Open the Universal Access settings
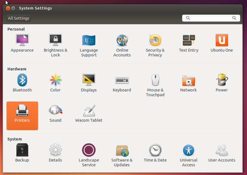 [x=188, y=155]
